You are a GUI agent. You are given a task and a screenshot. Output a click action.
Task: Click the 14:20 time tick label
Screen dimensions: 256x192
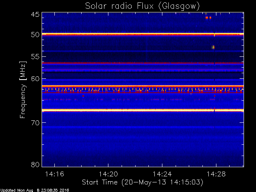[108, 174]
